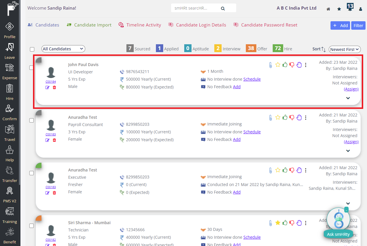Open the Expense module from sidebar
This screenshot has height=246, width=367.
point(10,71)
